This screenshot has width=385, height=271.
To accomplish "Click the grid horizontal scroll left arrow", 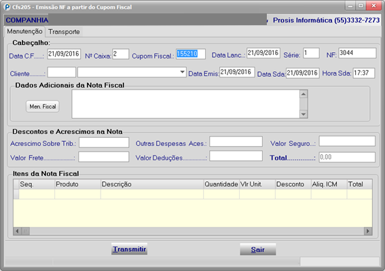I will click(17, 231).
